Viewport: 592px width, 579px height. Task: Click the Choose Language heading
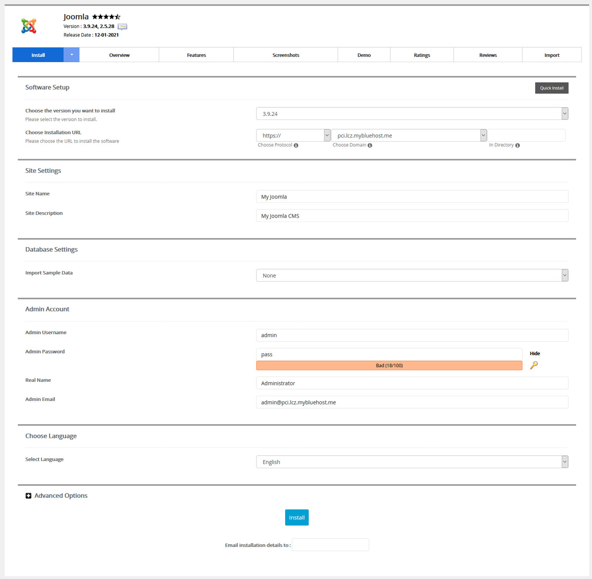tap(51, 436)
